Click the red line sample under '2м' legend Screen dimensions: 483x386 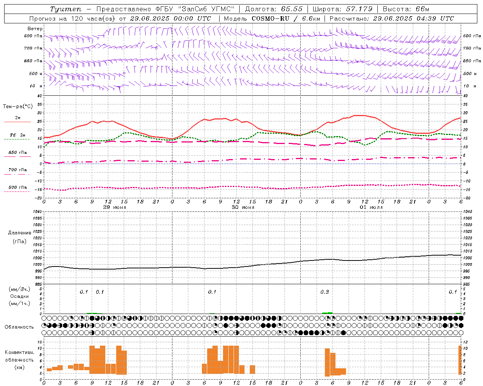click(x=17, y=122)
